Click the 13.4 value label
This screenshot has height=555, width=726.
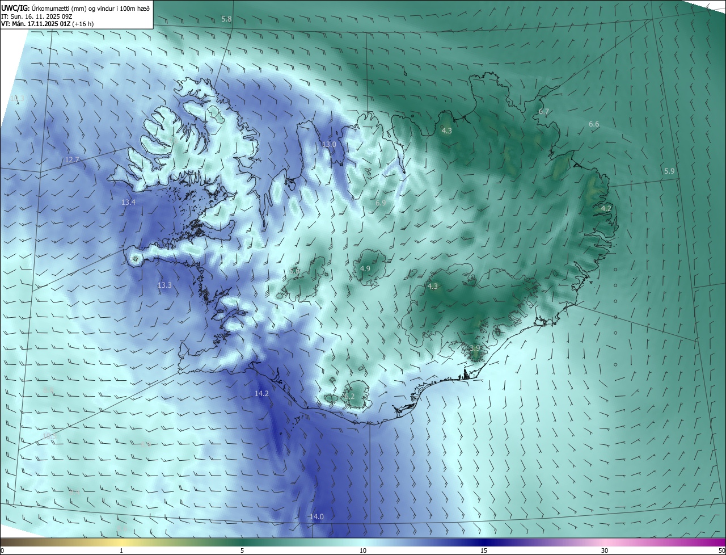129,203
